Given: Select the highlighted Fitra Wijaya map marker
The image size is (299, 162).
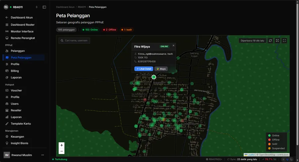Looking at the screenshot, I should pos(154,77).
